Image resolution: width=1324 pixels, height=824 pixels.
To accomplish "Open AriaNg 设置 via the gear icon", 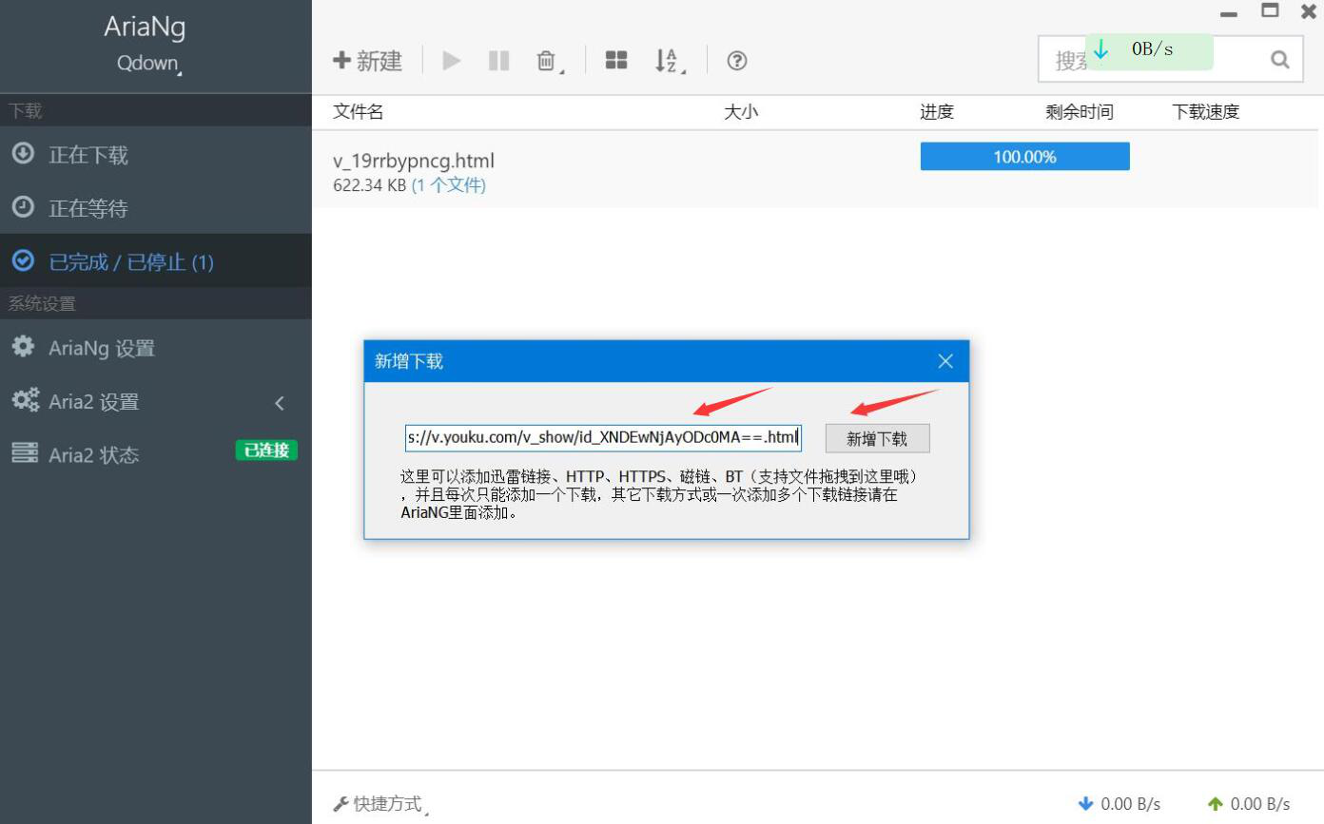I will tap(23, 348).
